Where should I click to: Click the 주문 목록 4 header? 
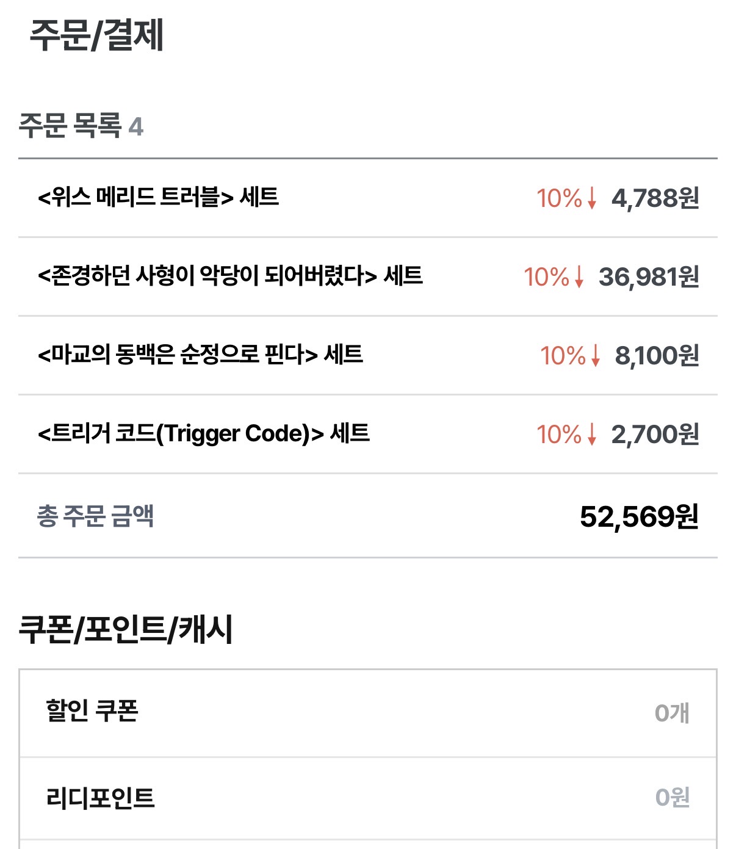pyautogui.click(x=81, y=126)
